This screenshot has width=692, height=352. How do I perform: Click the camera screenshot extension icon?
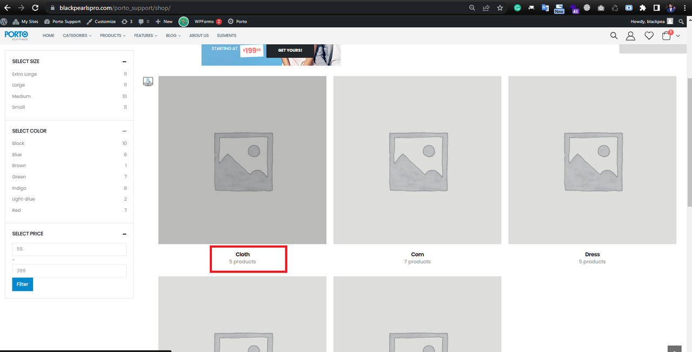click(x=601, y=8)
